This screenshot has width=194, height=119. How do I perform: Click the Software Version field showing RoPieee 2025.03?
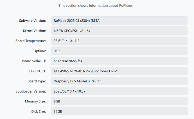pyautogui.click(x=119, y=21)
